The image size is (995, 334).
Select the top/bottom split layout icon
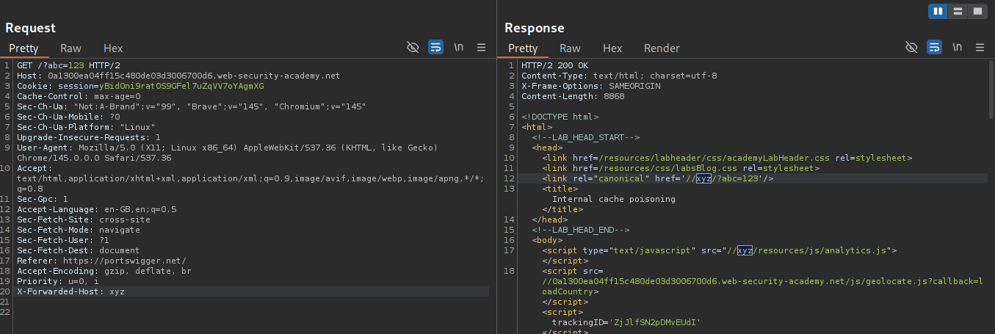coord(958,11)
